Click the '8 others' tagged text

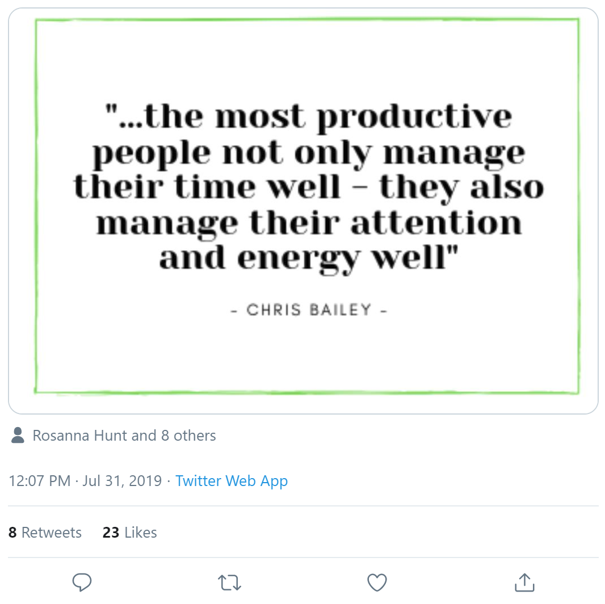click(188, 436)
